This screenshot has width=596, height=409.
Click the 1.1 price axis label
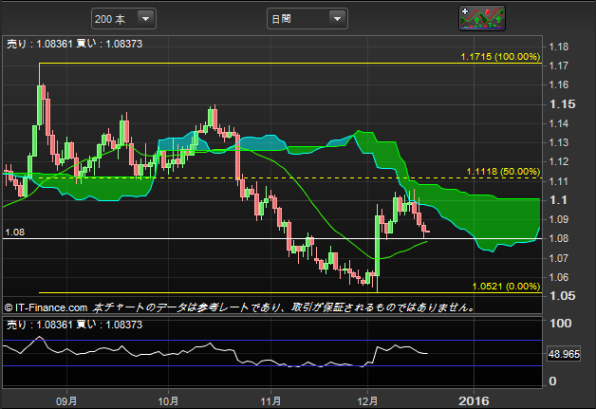[558, 200]
